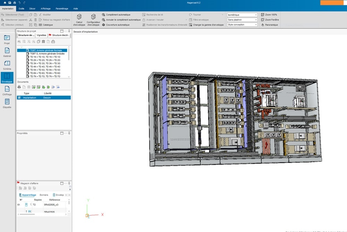Open the Affichage menu
Image resolution: width=347 pixels, height=232 pixels.
[x=45, y=8]
